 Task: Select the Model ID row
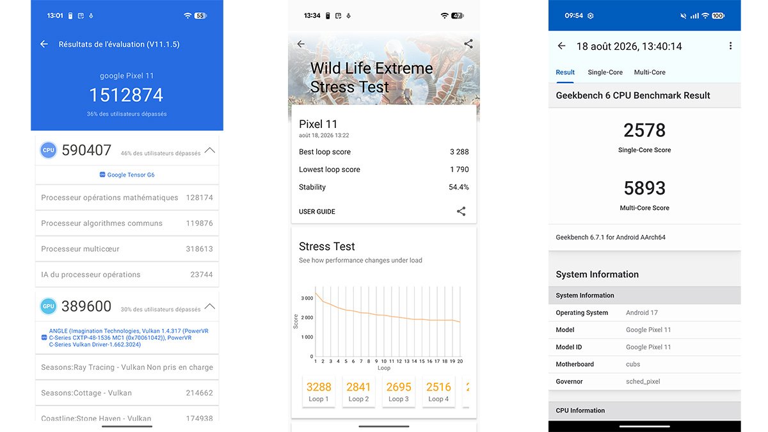click(644, 347)
